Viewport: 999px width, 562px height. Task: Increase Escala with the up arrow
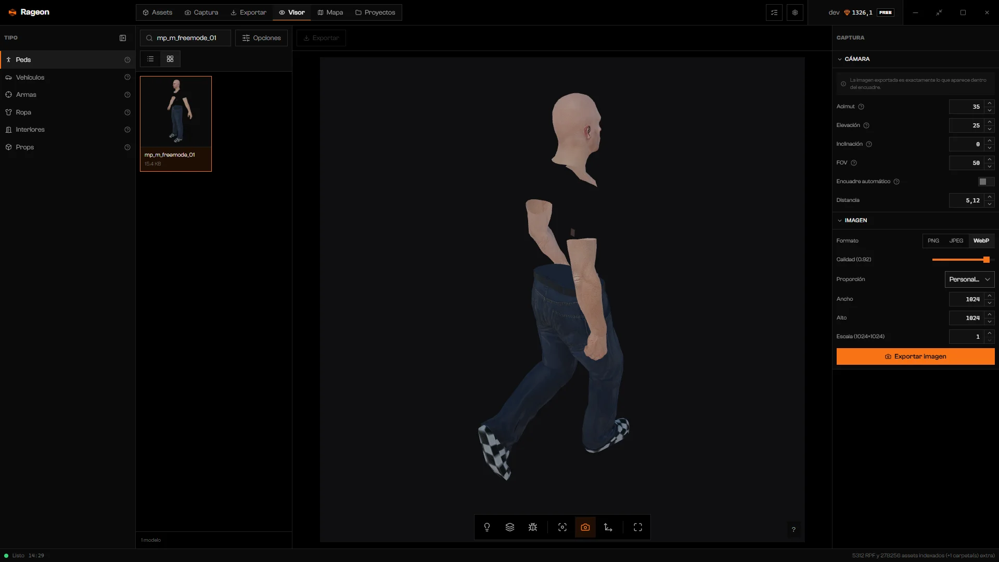coord(990,333)
